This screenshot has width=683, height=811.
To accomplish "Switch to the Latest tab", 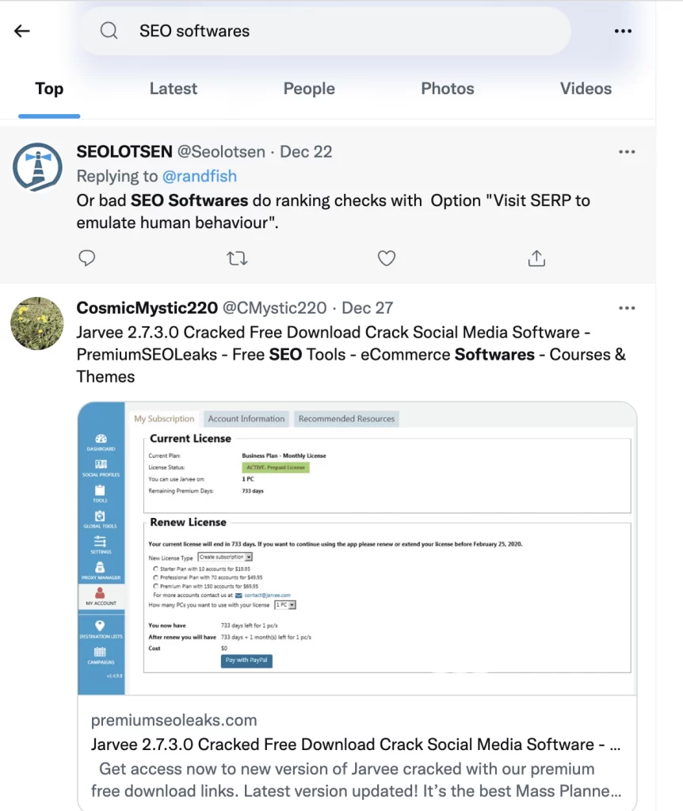I will [174, 89].
